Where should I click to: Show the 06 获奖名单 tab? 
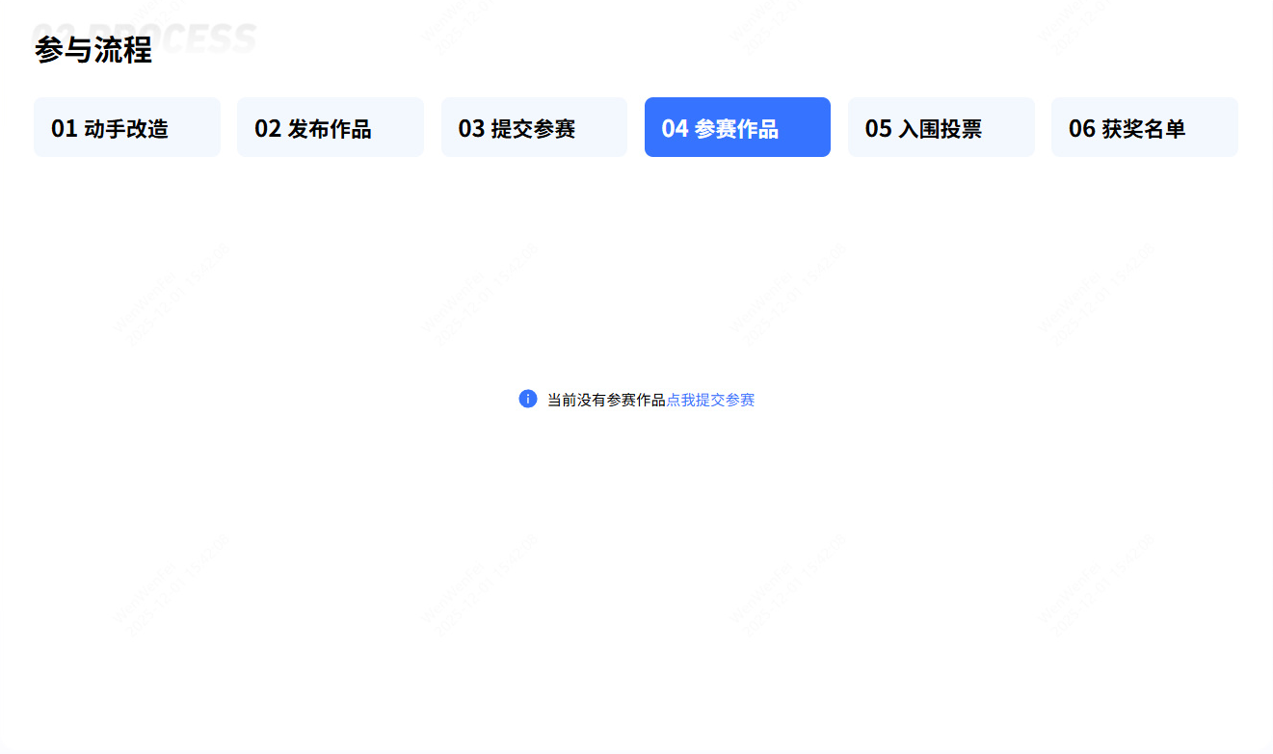tap(1144, 127)
